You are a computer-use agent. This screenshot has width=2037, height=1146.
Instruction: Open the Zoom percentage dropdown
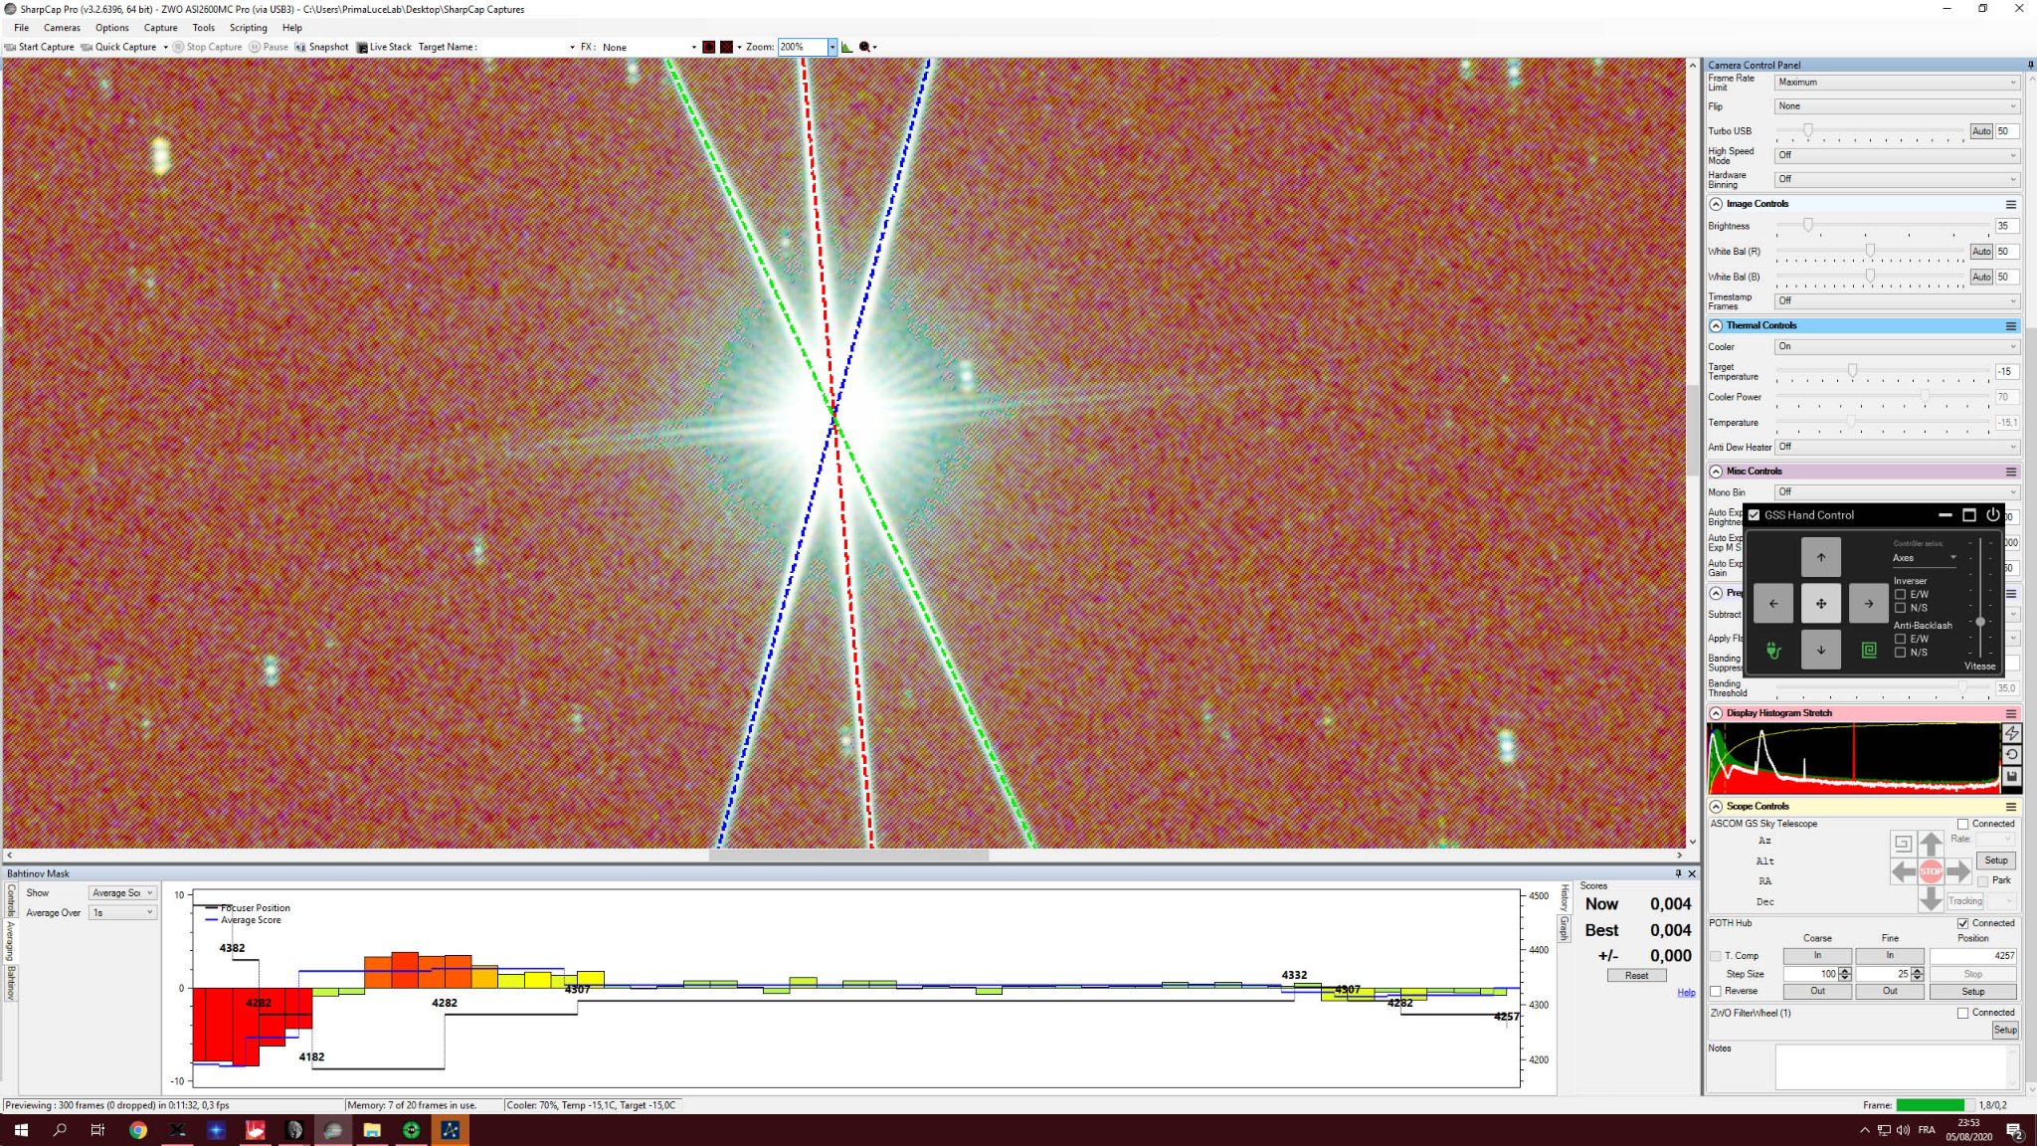point(833,47)
